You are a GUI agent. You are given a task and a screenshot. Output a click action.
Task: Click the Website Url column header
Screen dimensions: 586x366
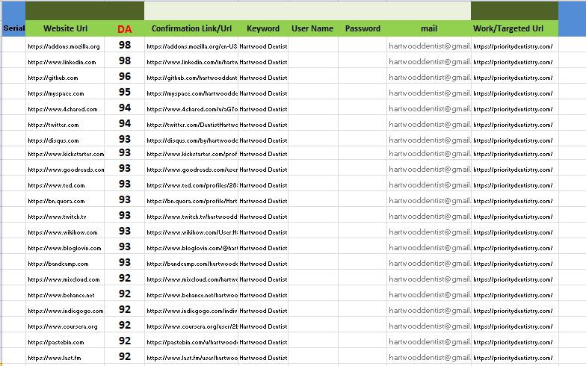[x=64, y=28]
